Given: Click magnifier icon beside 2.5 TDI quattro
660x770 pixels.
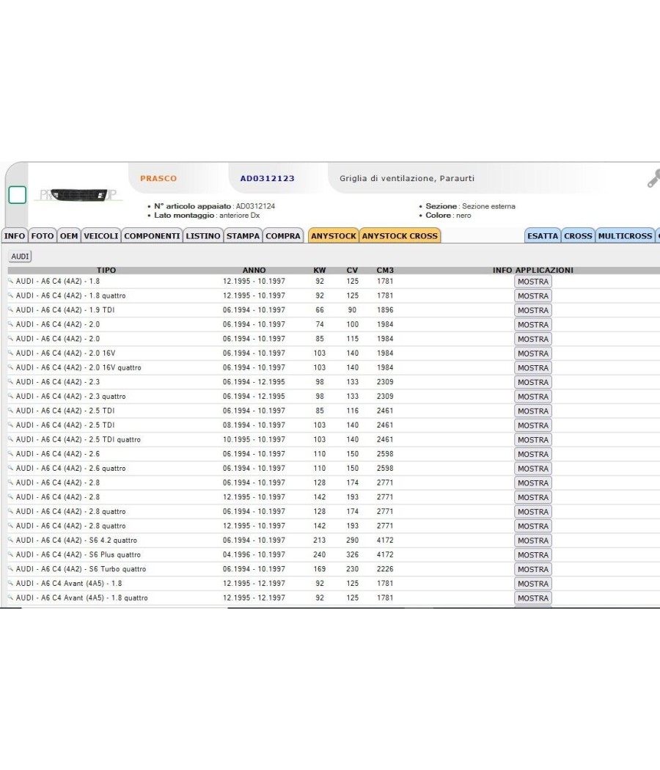Looking at the screenshot, I should point(10,439).
